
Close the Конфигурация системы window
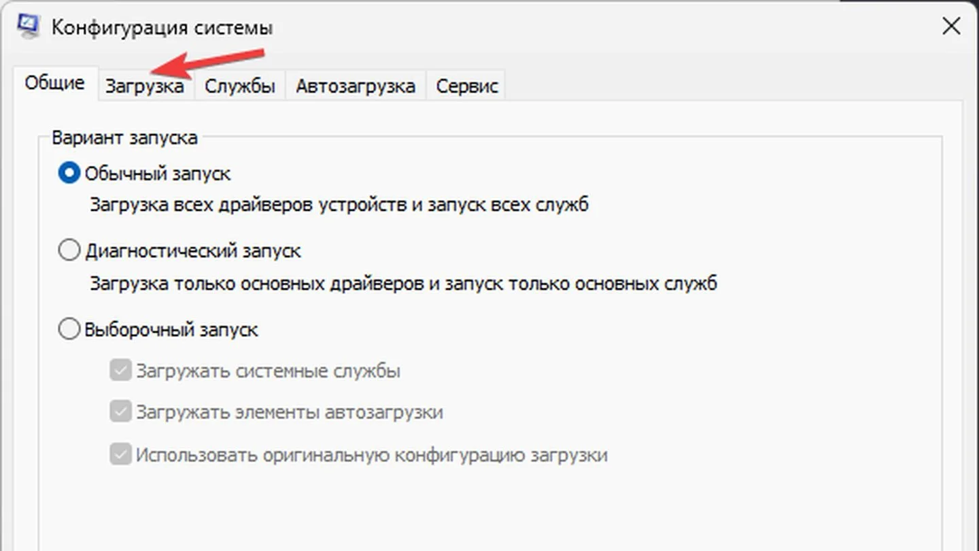coord(950,27)
